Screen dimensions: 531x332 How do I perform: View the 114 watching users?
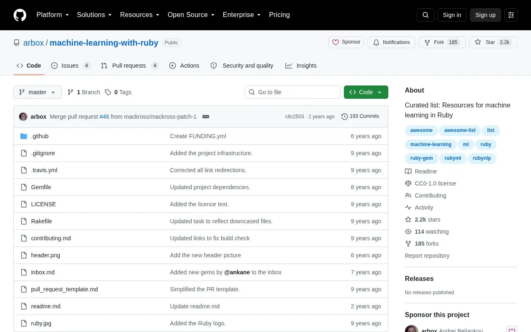coord(427,232)
